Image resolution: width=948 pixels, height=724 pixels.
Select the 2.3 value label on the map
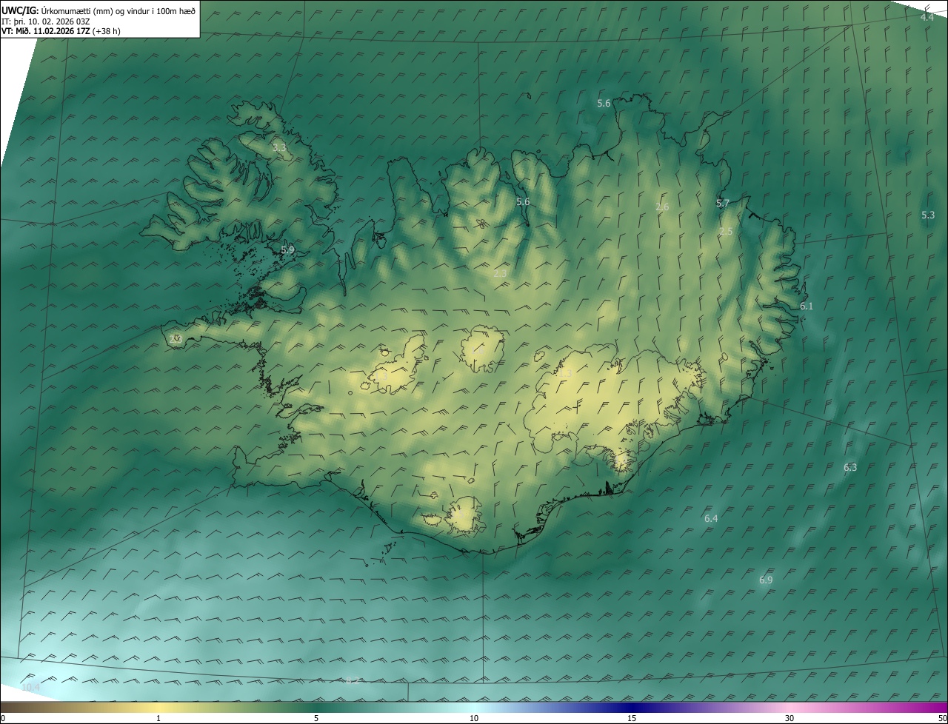(x=500, y=273)
